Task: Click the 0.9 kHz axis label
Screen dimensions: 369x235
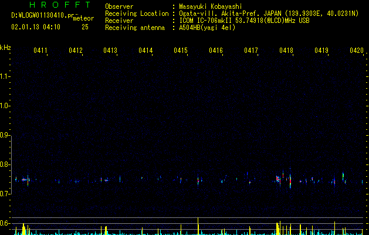Action: (5, 135)
